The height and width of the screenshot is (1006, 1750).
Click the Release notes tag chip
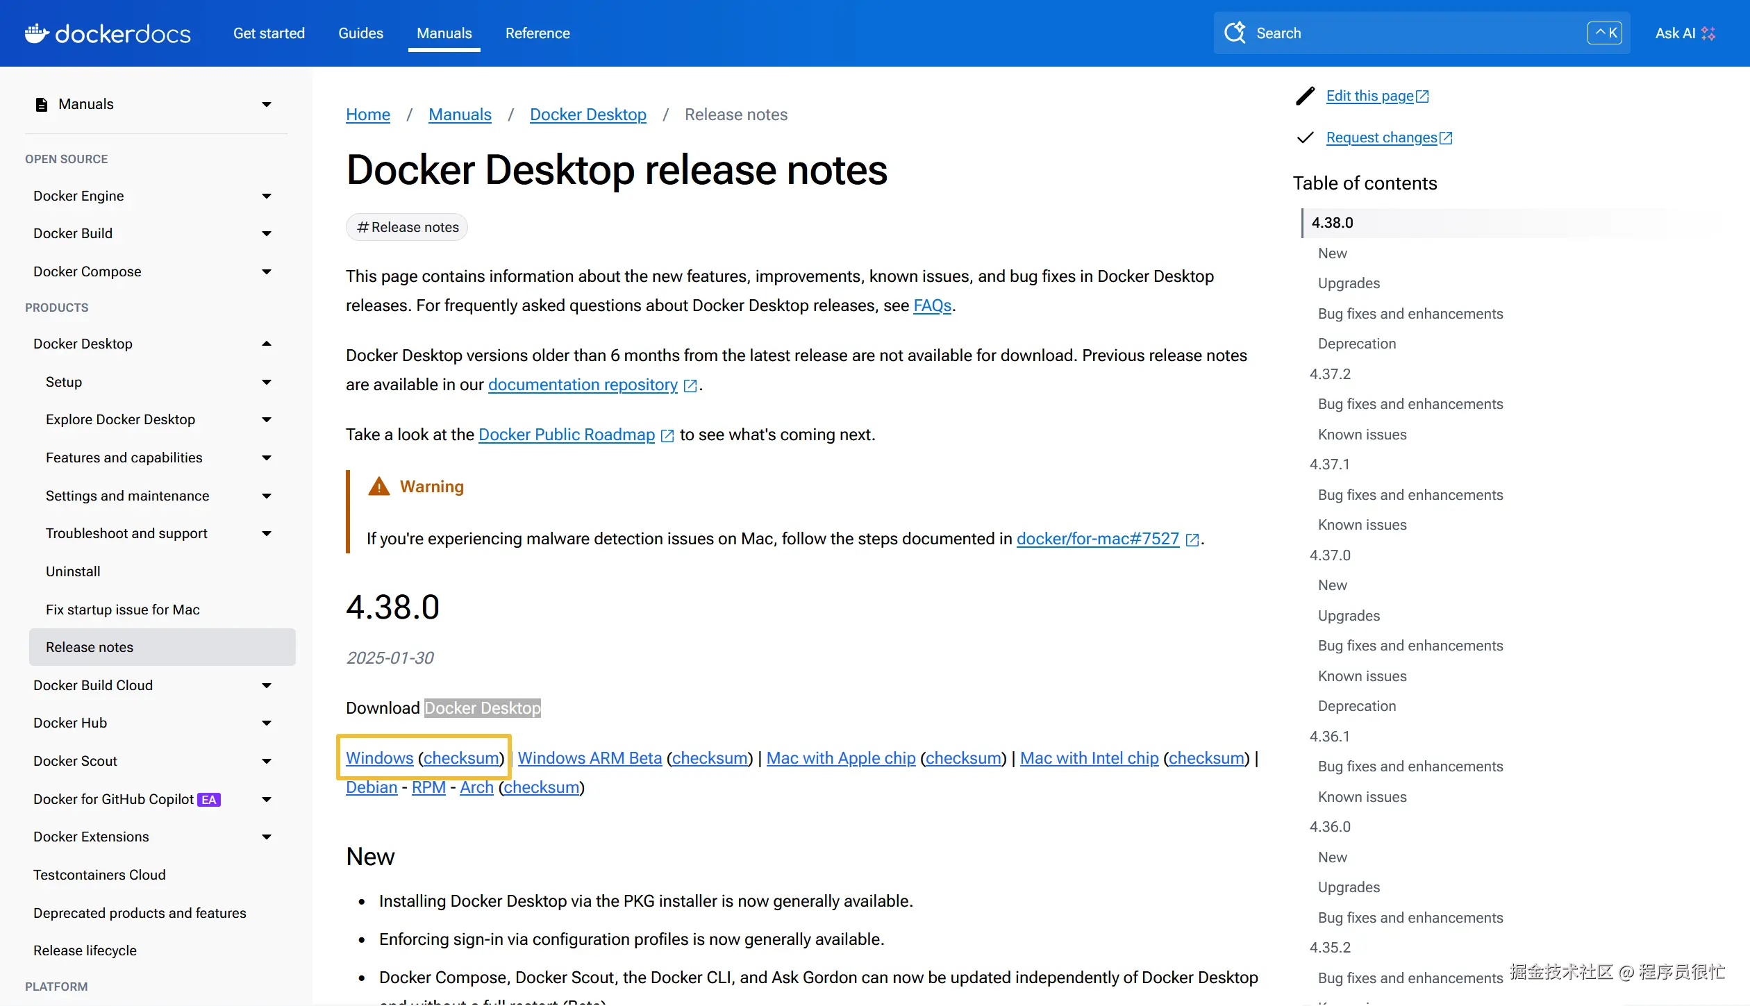tap(407, 227)
